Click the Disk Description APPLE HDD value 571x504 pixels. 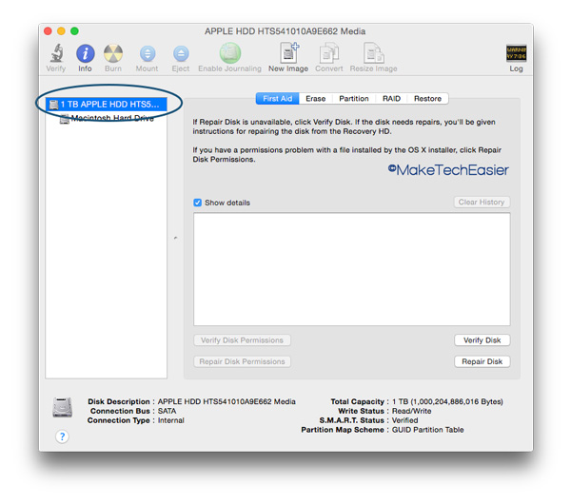[226, 401]
